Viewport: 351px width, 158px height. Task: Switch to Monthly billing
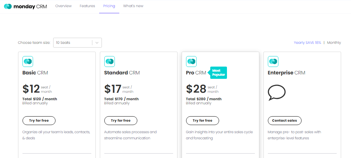coord(334,42)
